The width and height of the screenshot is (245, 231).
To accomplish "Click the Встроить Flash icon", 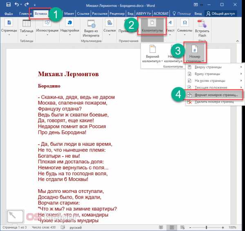I will (202, 28).
